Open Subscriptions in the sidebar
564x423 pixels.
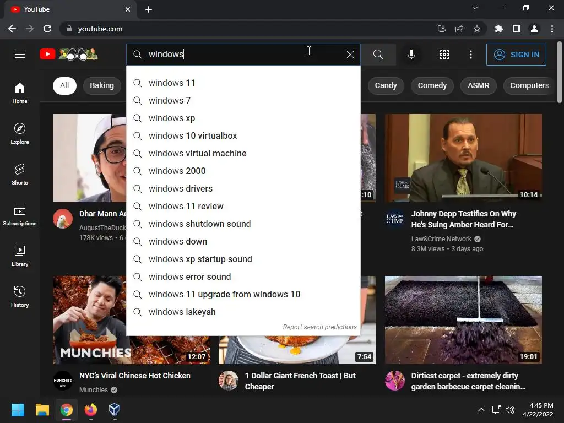pos(20,215)
